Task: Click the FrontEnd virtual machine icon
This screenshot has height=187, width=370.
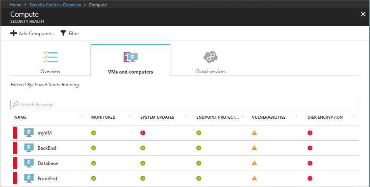Action: (x=29, y=178)
